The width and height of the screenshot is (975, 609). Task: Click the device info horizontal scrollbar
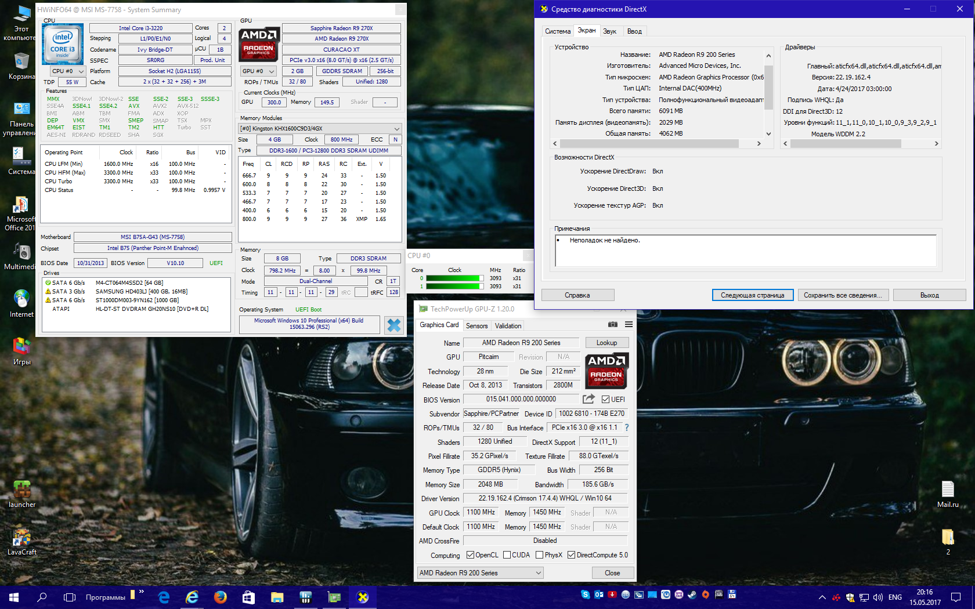tap(657, 143)
